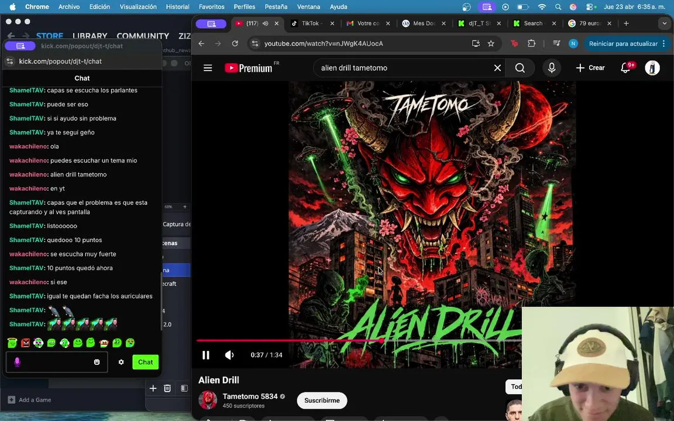Open Steam STORE tab
This screenshot has height=421, width=674.
(x=50, y=36)
